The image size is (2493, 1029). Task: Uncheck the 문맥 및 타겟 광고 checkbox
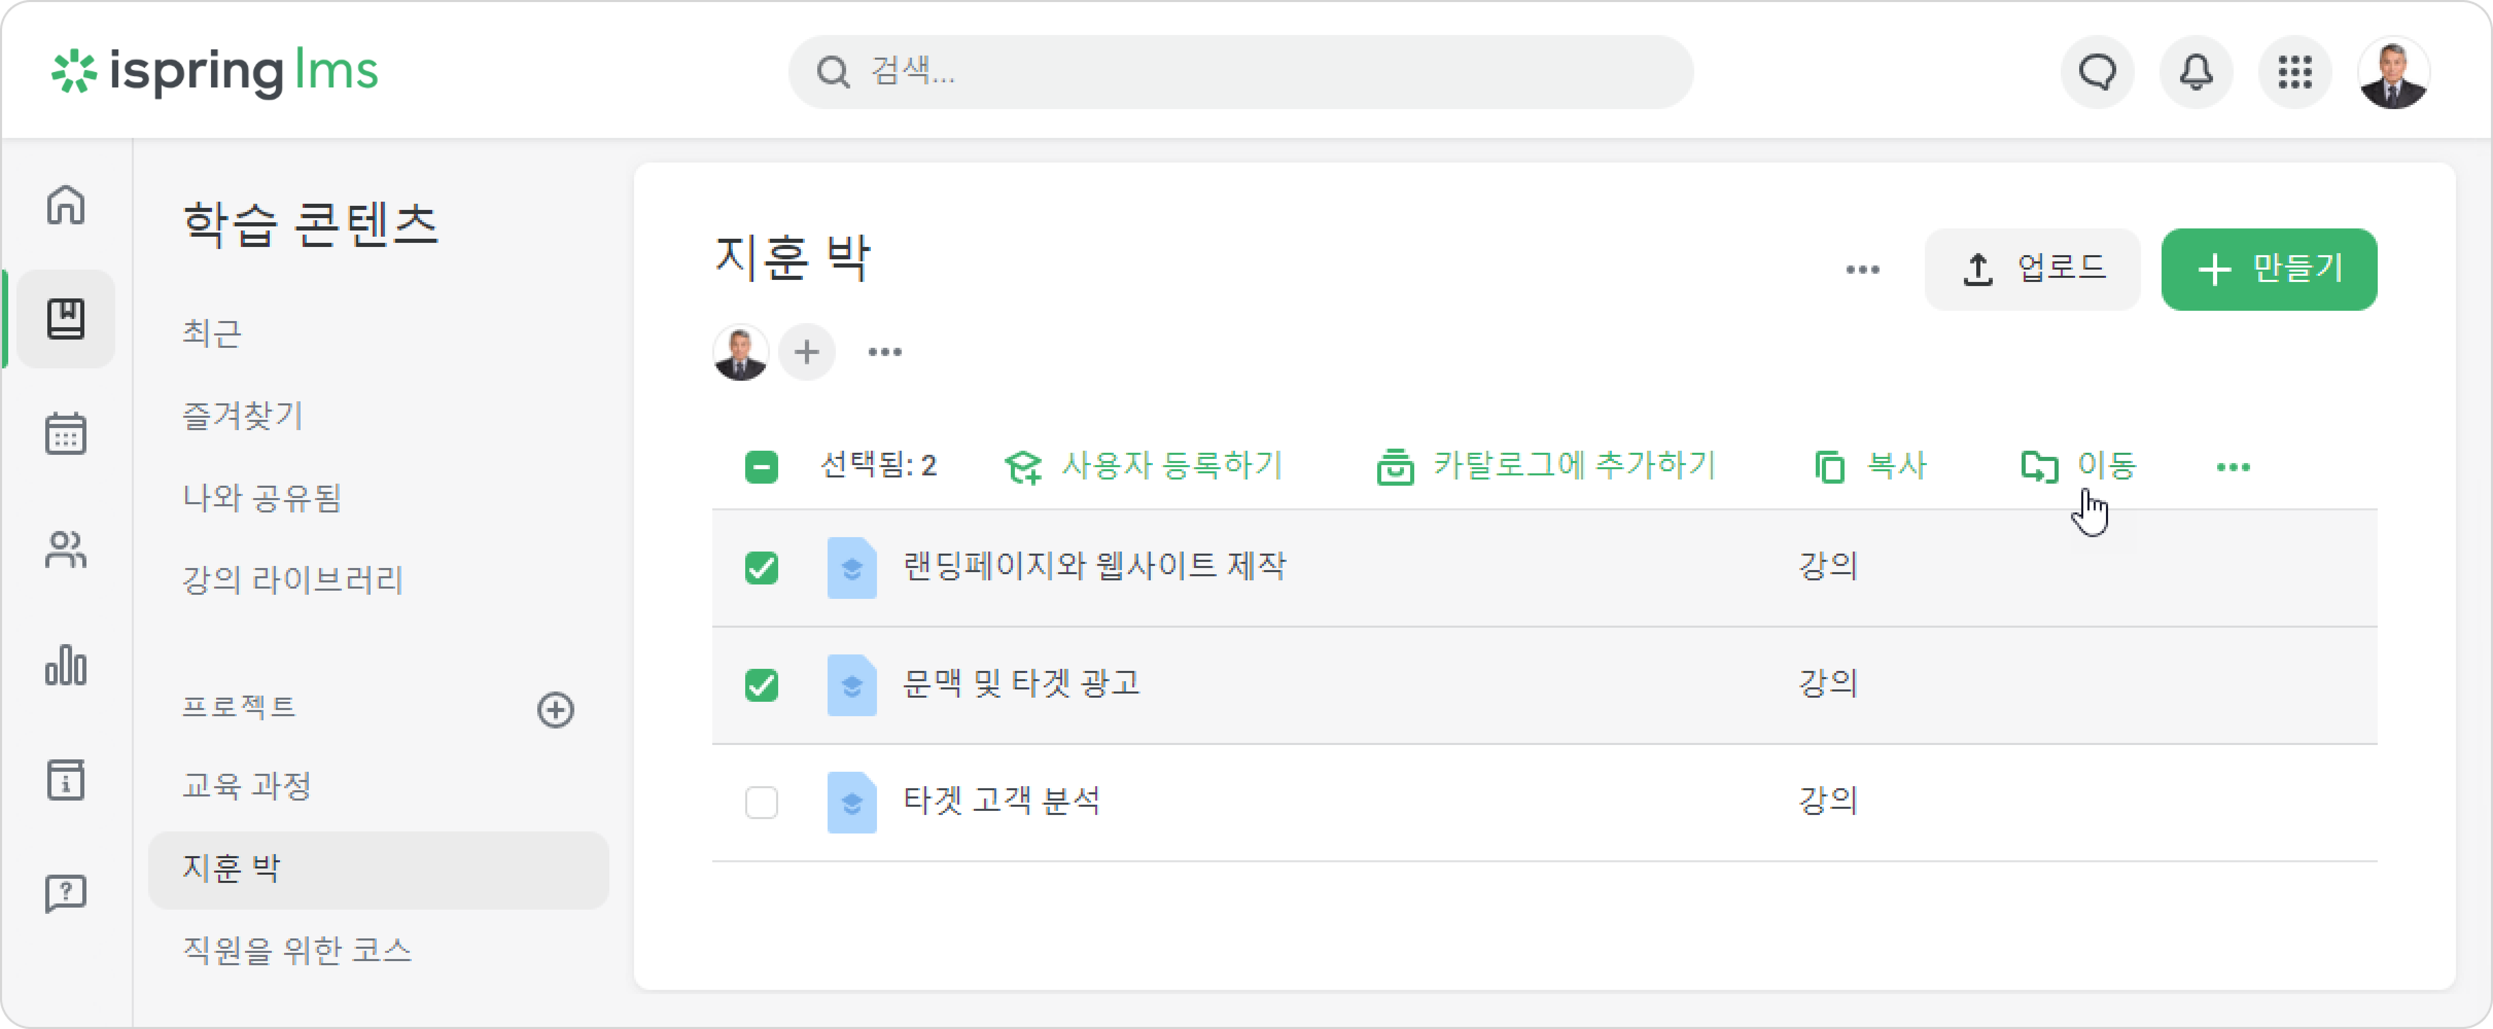point(762,685)
